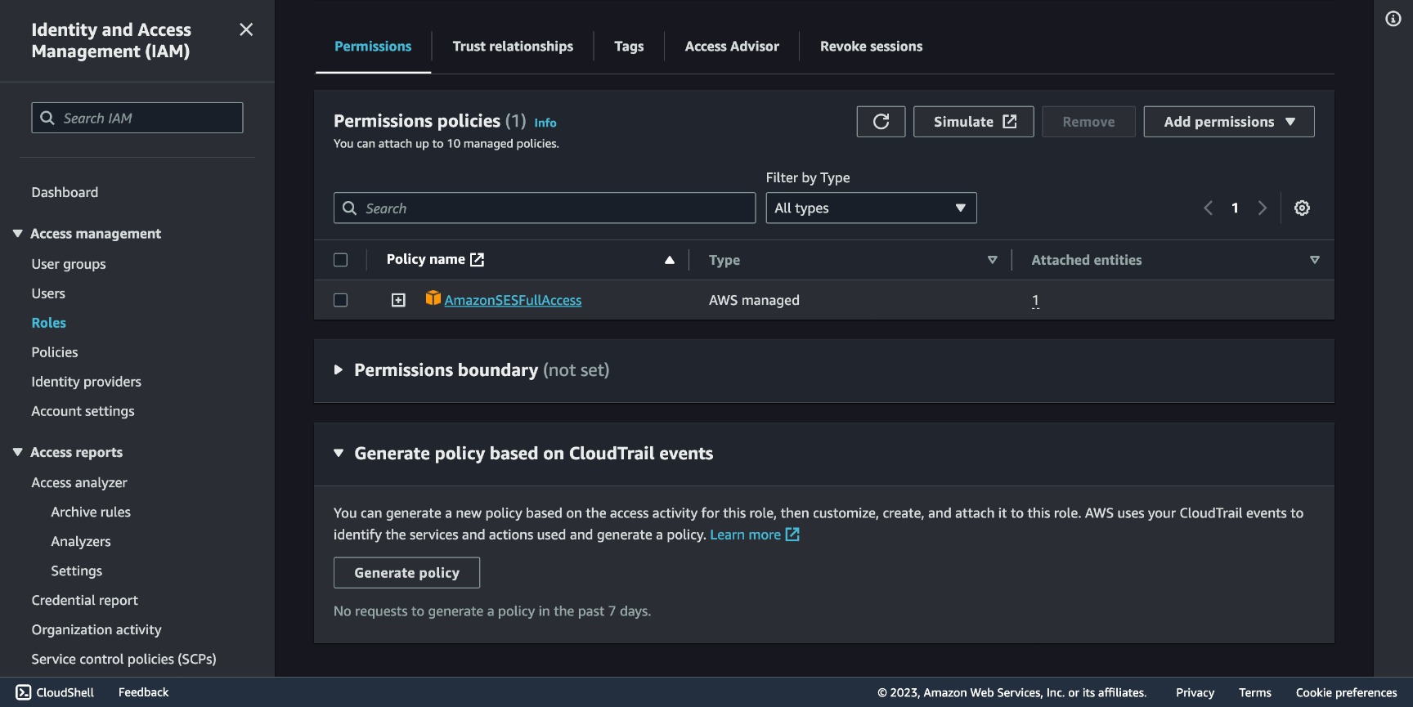1413x707 pixels.
Task: Click Feedback in the footer
Action: pyautogui.click(x=144, y=692)
